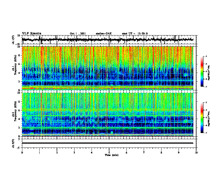The height and width of the screenshot is (171, 221).
Task: Click the ch.1 voltage waveform trace
Action: pyautogui.click(x=107, y=39)
